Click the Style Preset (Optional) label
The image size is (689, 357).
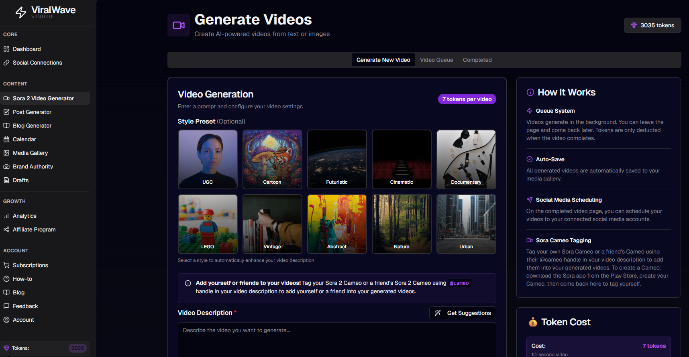coord(211,121)
